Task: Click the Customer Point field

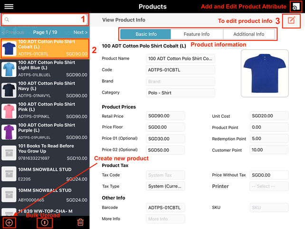Action: [269, 150]
